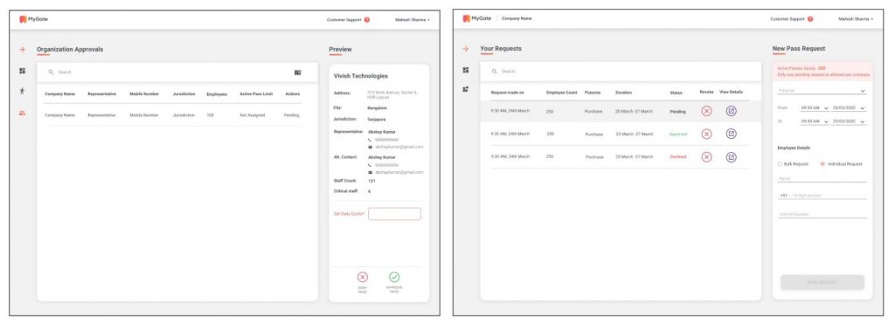Click representative email icon in Preview
The height and width of the screenshot is (324, 895).
370,147
